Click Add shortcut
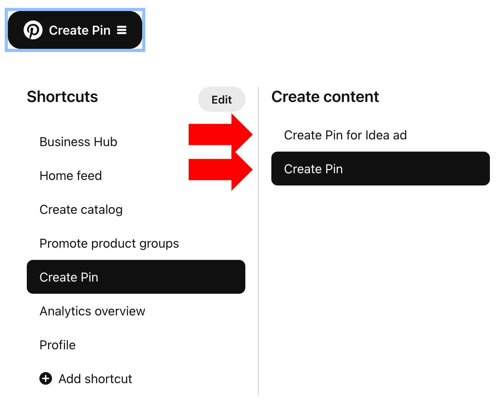The width and height of the screenshot is (497, 404). [95, 378]
